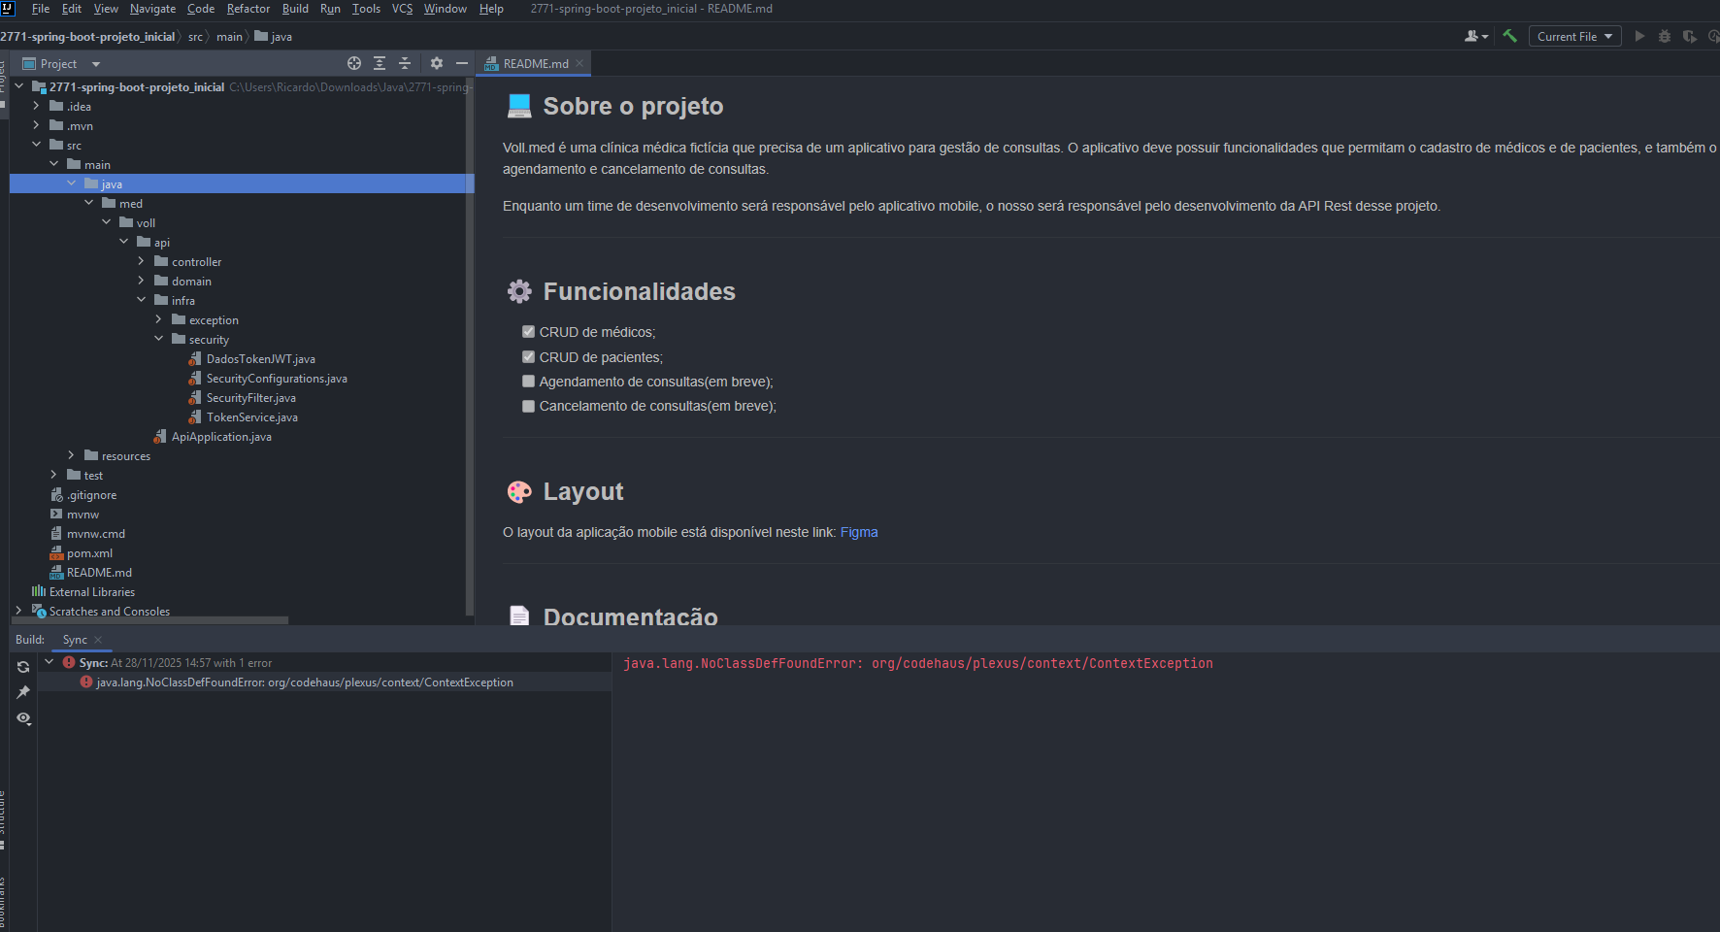Image resolution: width=1720 pixels, height=932 pixels.
Task: Click Collapse All in Project panel
Action: point(405,63)
